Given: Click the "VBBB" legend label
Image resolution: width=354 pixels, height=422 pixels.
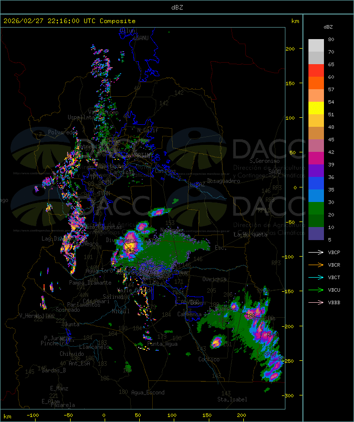Looking at the screenshot, I should tap(334, 303).
